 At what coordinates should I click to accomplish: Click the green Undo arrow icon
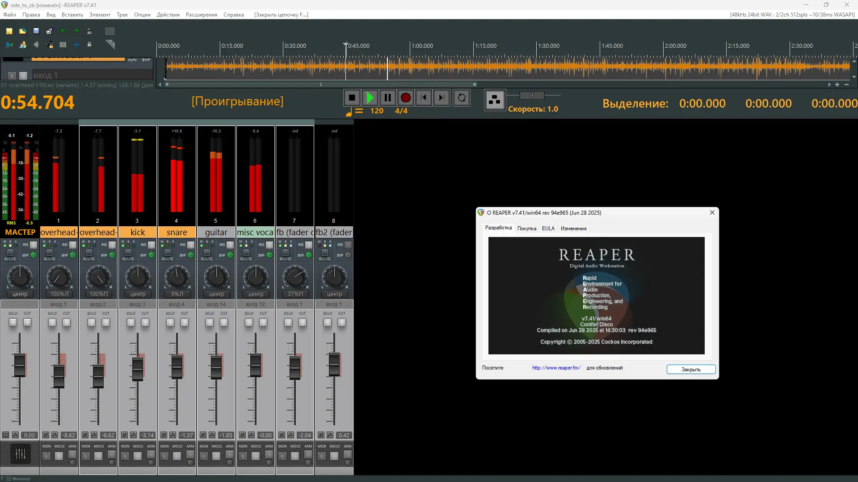[x=63, y=31]
